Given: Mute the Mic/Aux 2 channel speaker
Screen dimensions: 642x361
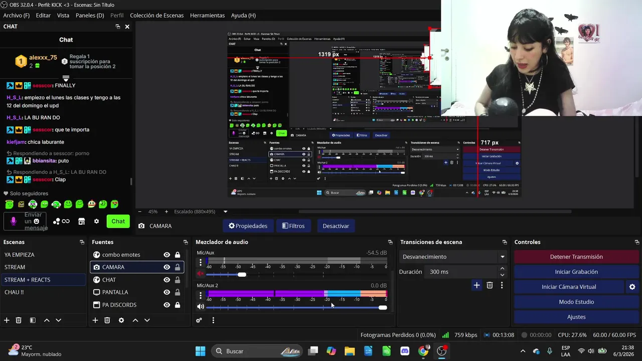Looking at the screenshot, I should 201,307.
